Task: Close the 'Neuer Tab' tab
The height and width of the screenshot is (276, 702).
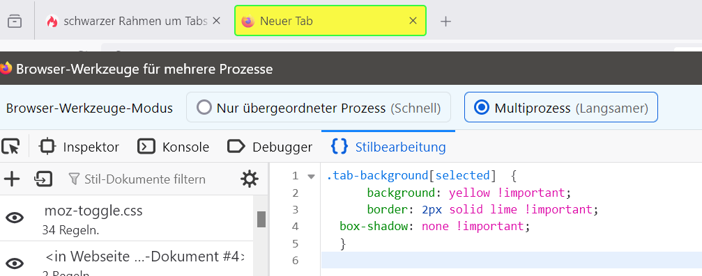Action: [x=413, y=21]
